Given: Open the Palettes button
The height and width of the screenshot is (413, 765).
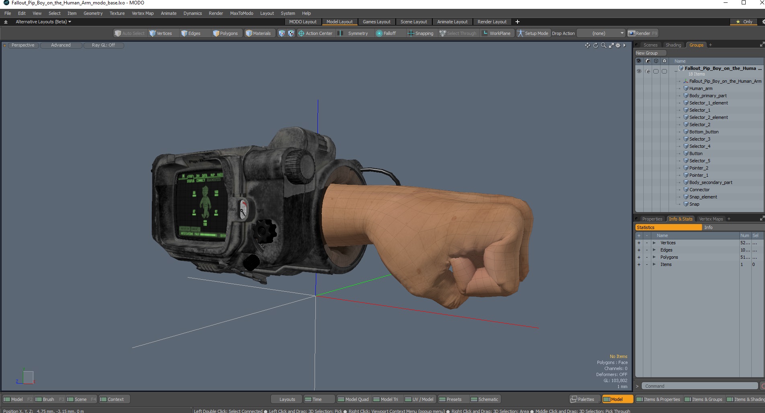Looking at the screenshot, I should (x=585, y=399).
